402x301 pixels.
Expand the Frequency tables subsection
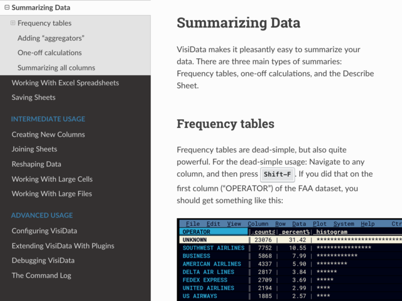(13, 23)
